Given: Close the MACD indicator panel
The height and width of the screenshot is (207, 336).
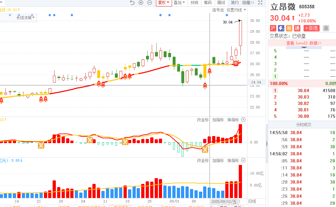Looking at the screenshot, I should click(243, 120).
